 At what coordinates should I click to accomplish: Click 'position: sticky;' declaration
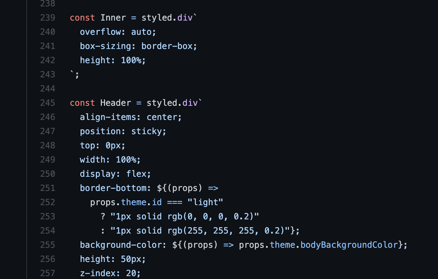[123, 131]
